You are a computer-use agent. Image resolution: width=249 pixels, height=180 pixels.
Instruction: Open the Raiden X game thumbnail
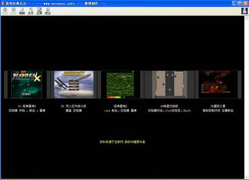(27, 84)
